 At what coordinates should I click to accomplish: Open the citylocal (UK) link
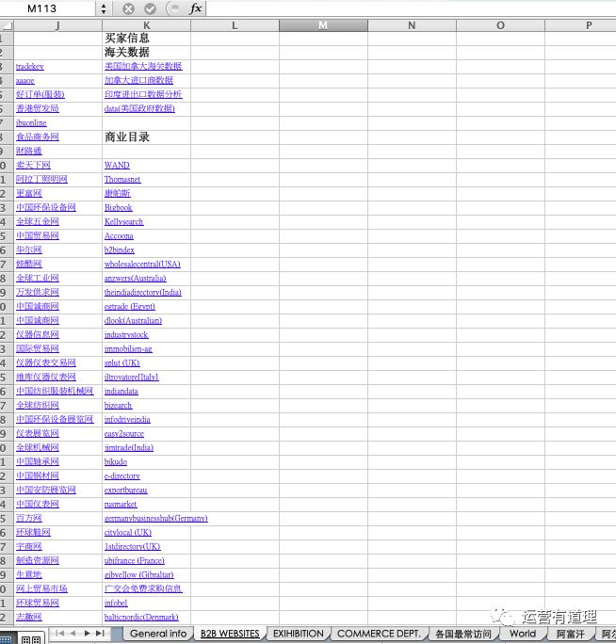(128, 532)
